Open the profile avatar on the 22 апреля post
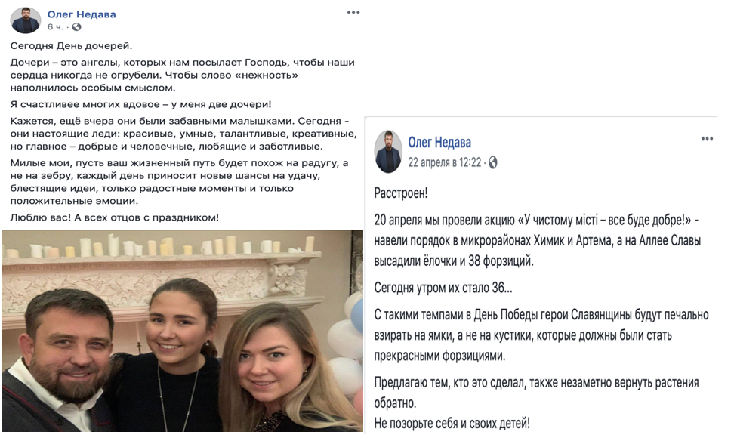Screen dimensions: 734x438 coord(388,152)
